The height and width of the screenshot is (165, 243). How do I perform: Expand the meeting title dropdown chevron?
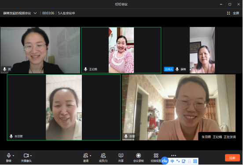(x=35, y=13)
